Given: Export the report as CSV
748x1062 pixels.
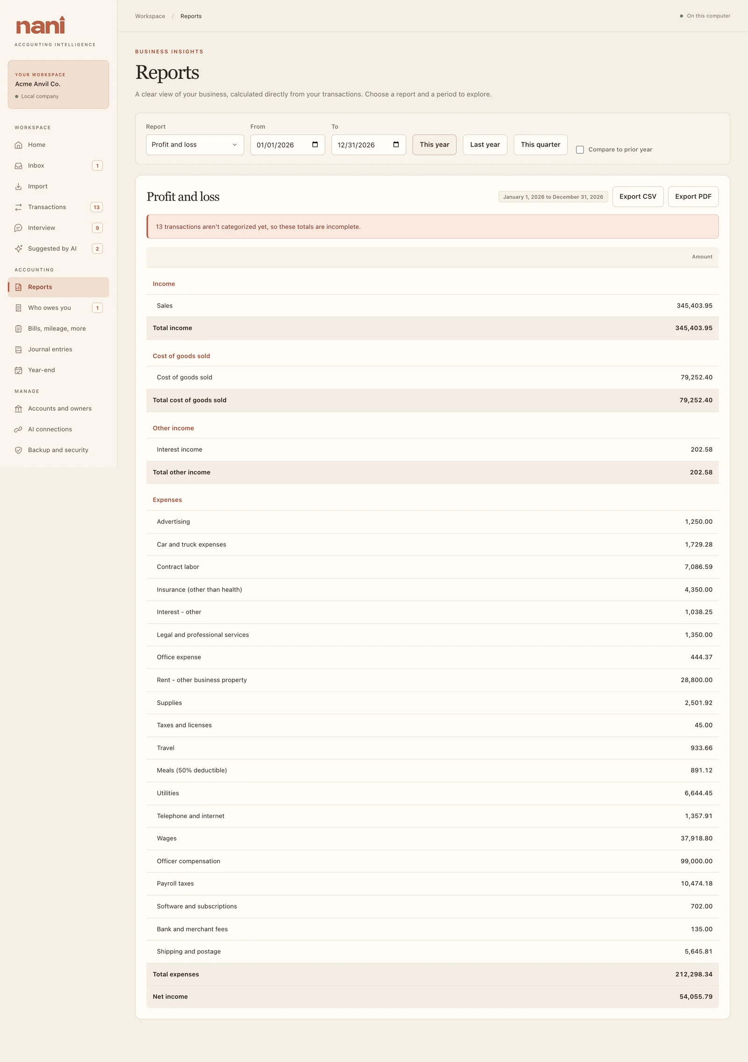Looking at the screenshot, I should coord(638,197).
